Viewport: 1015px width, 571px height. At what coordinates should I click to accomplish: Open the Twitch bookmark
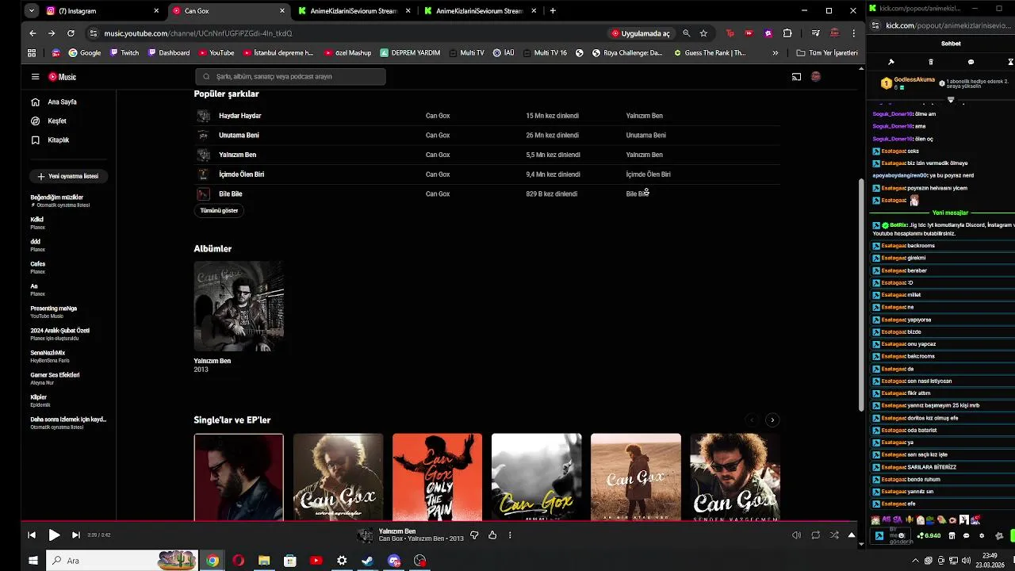click(x=124, y=53)
